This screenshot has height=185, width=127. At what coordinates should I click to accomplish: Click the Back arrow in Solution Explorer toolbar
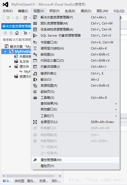pyautogui.click(x=5, y=33)
